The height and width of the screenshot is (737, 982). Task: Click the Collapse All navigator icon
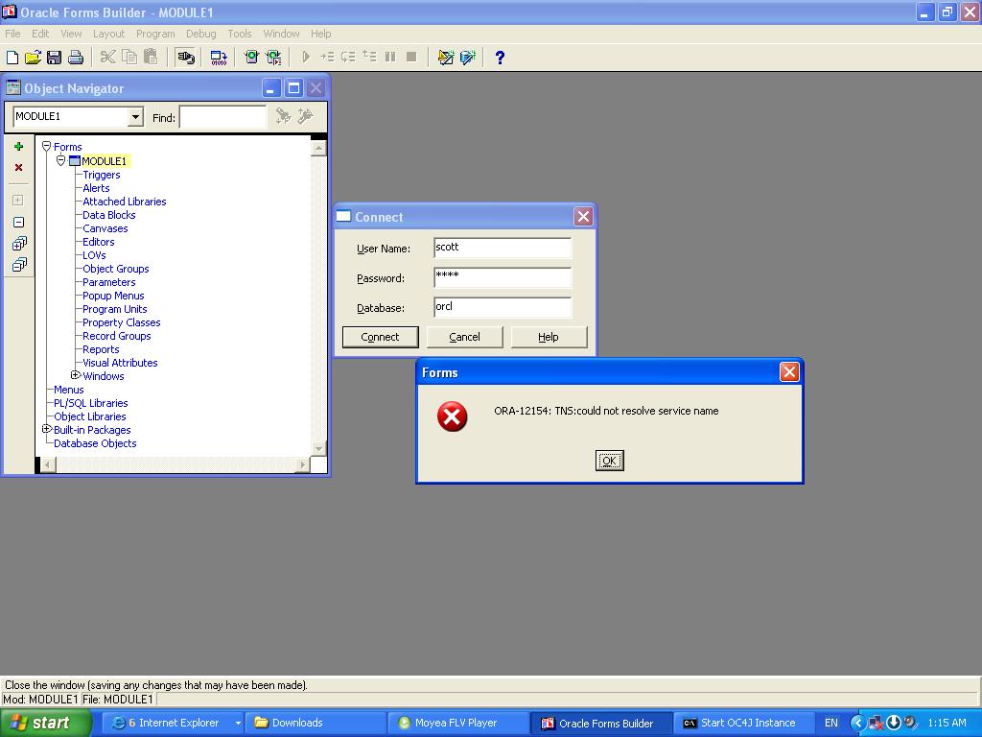[19, 265]
